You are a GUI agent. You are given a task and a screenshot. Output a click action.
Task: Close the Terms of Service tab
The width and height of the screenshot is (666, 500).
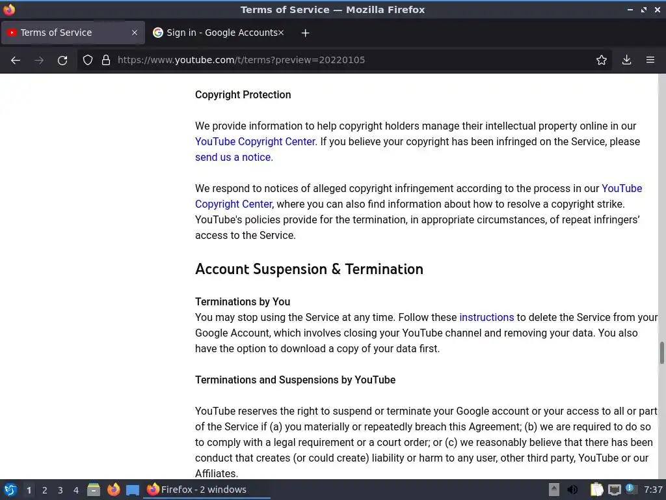(135, 33)
